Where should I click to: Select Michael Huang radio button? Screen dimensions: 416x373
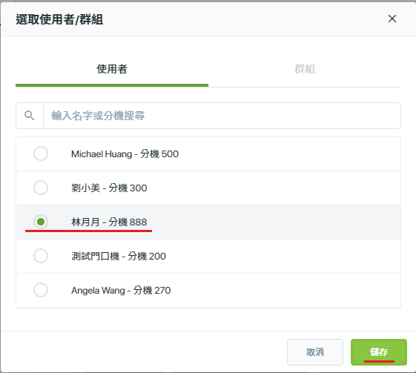click(x=41, y=154)
